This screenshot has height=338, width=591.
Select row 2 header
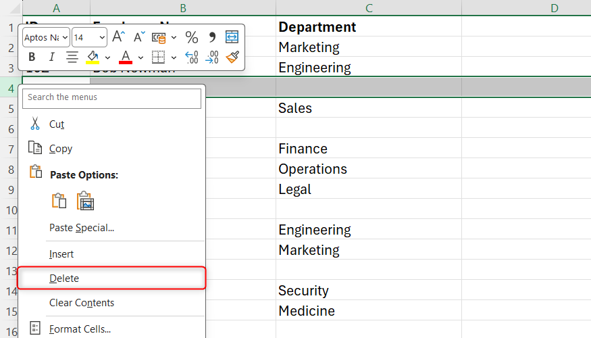point(11,48)
